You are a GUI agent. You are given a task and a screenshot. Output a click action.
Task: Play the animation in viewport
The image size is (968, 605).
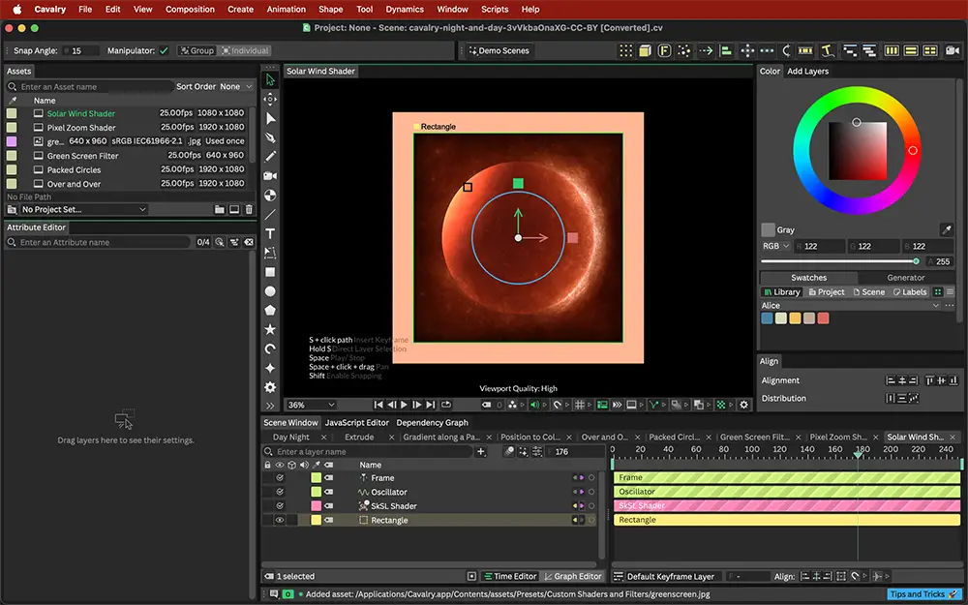tap(405, 405)
